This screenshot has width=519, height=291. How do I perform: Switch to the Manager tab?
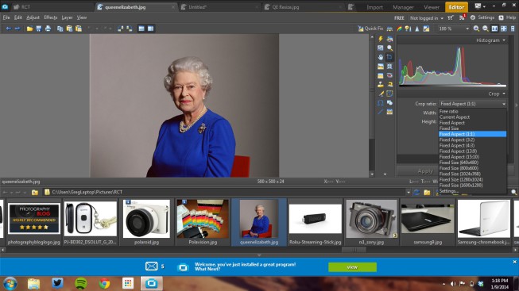pyautogui.click(x=403, y=7)
